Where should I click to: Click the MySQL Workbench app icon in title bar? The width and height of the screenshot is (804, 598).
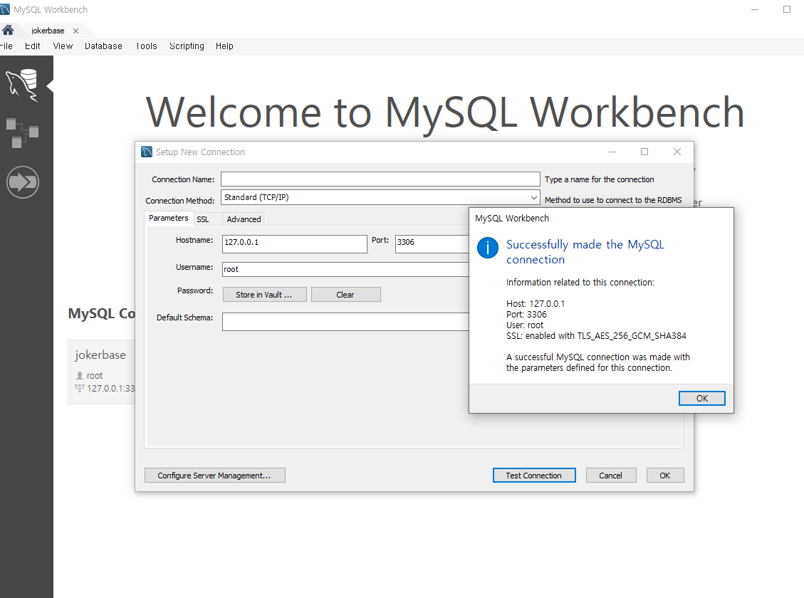coord(4,9)
